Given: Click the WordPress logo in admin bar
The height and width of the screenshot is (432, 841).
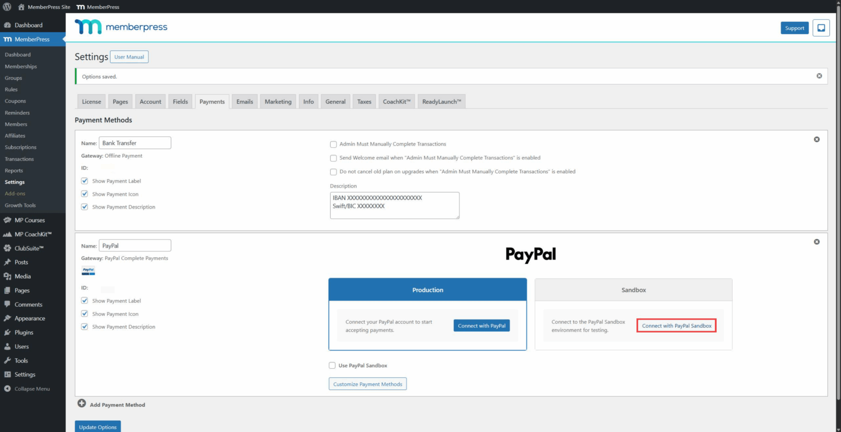Looking at the screenshot, I should pos(7,7).
